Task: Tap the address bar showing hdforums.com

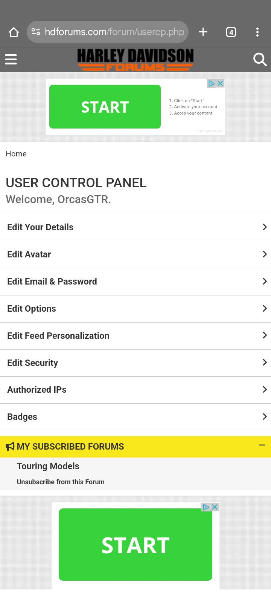Action: 108,32
